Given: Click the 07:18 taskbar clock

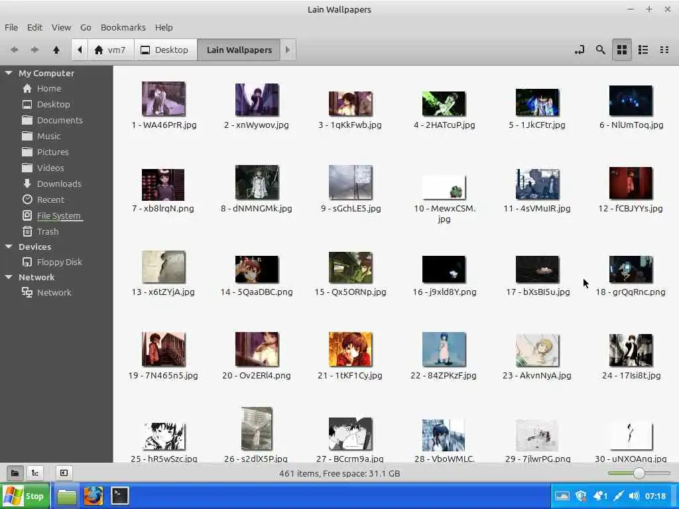Looking at the screenshot, I should pyautogui.click(x=655, y=496).
